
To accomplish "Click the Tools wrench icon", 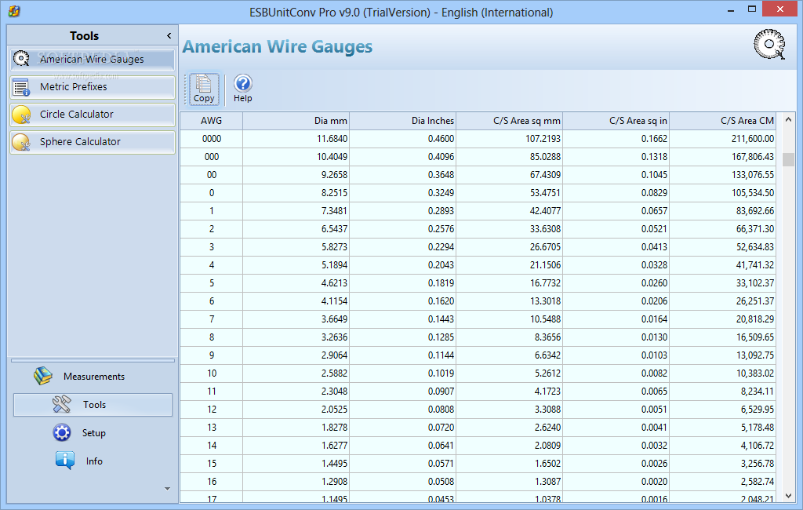I will [61, 404].
